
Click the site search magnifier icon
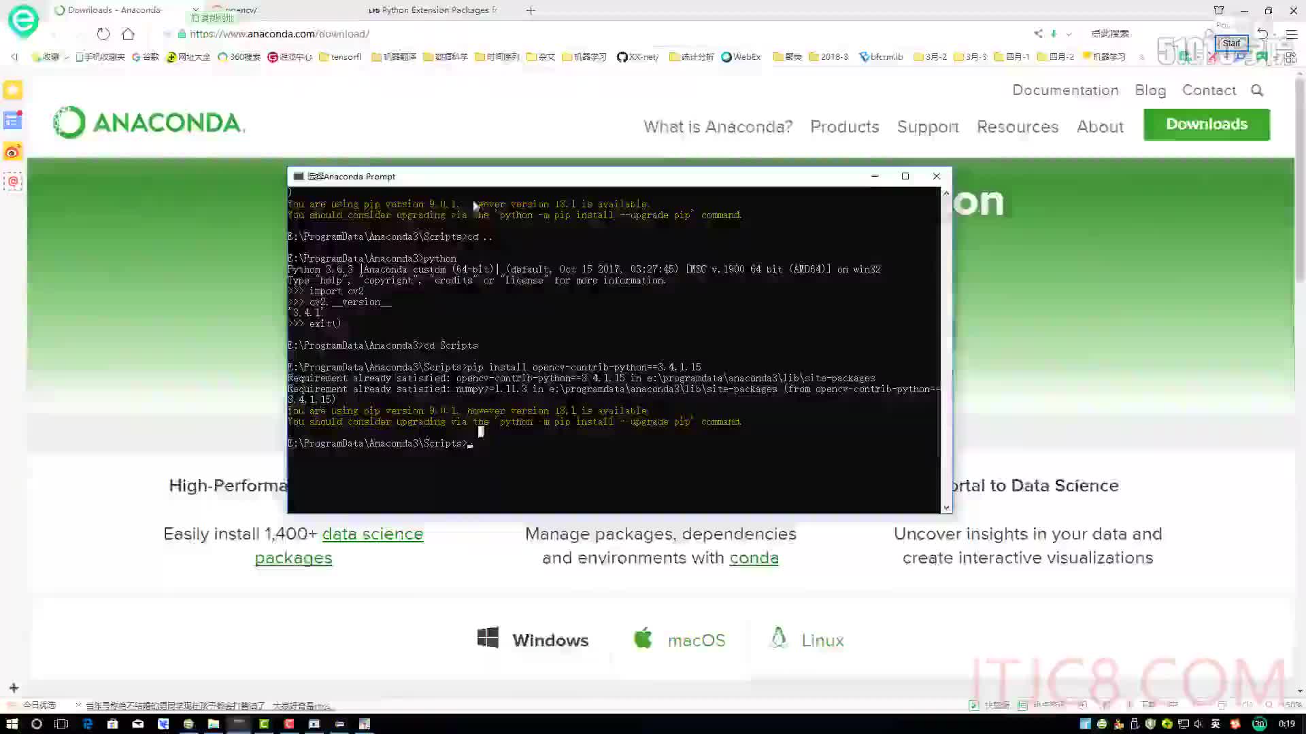pyautogui.click(x=1257, y=90)
